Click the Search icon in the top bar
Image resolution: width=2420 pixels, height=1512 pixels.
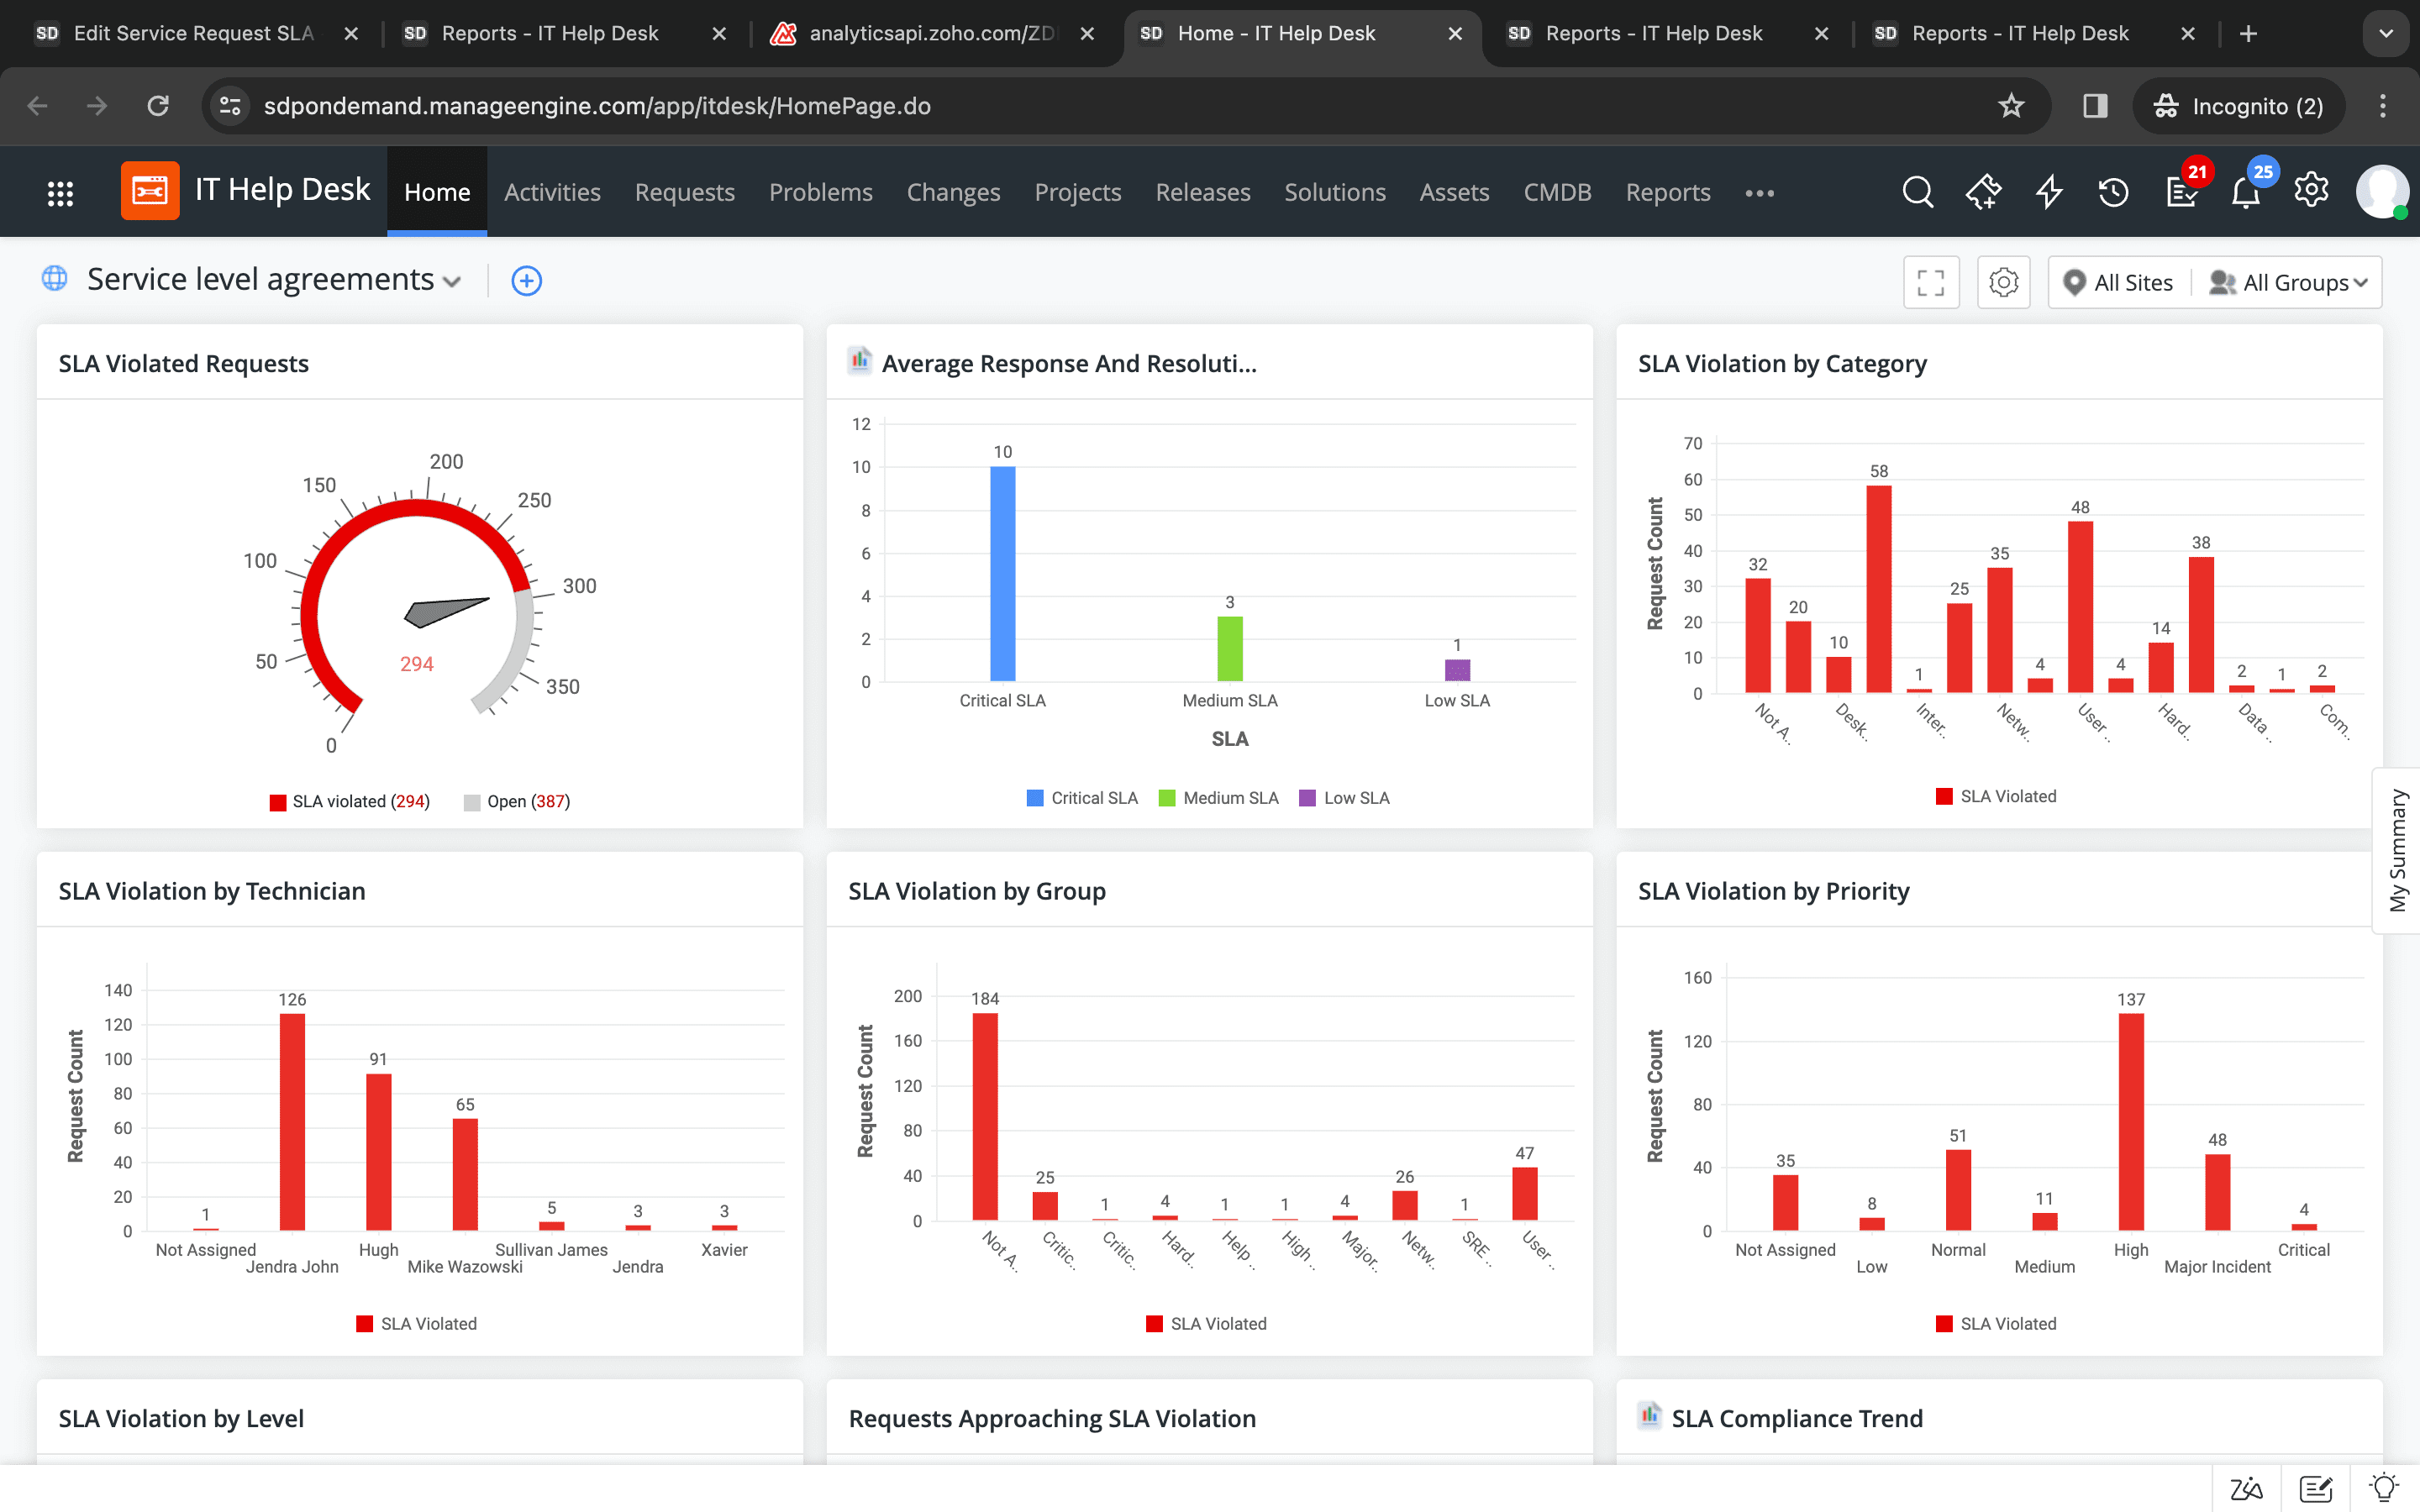pyautogui.click(x=1917, y=190)
